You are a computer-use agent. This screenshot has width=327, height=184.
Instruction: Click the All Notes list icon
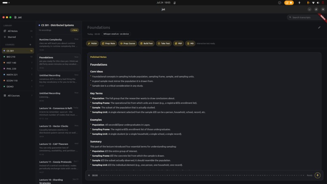[x=5, y=31]
